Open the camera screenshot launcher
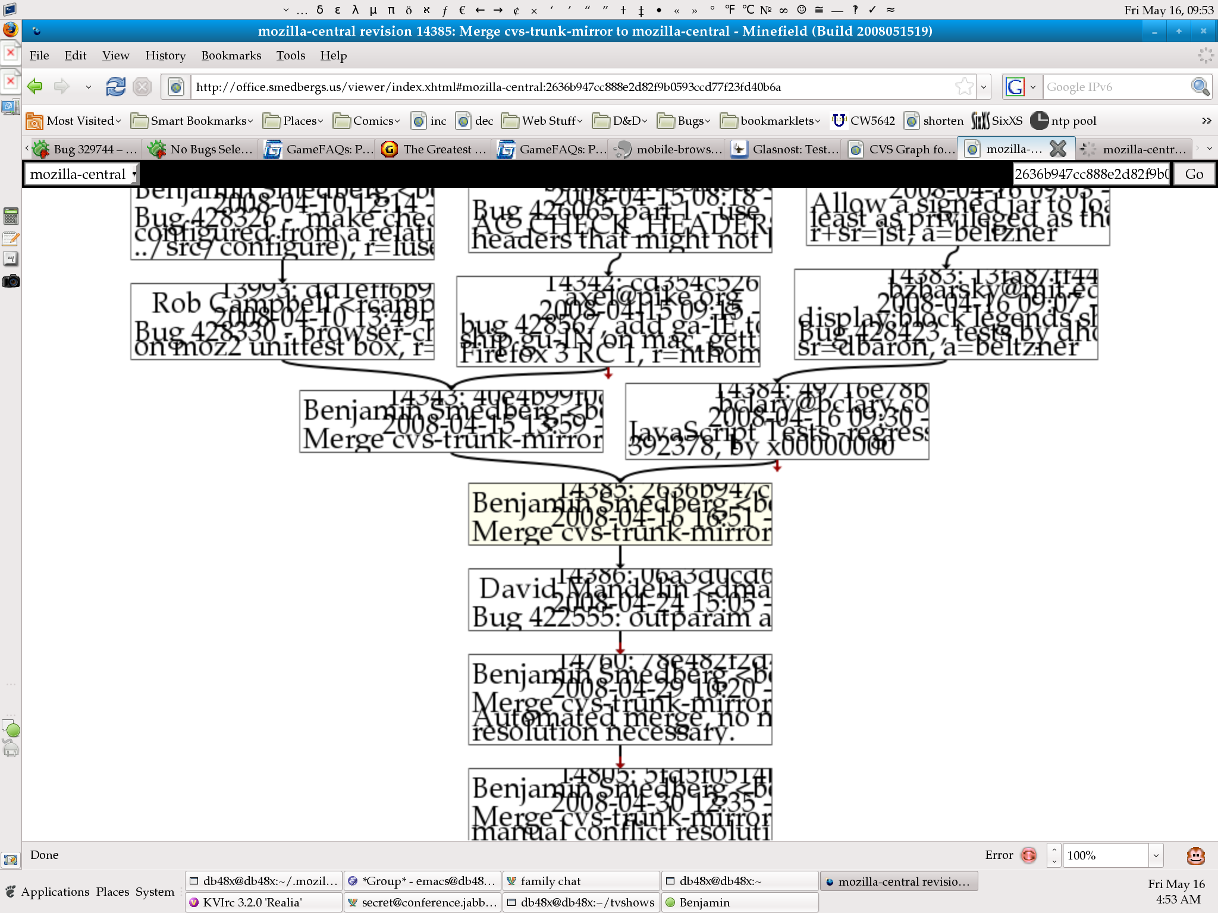 (x=11, y=281)
